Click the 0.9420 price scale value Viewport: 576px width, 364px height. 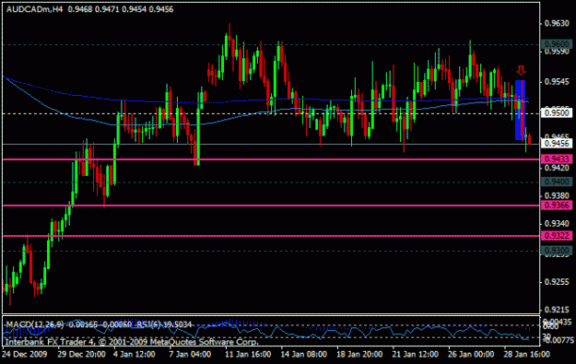pyautogui.click(x=557, y=169)
